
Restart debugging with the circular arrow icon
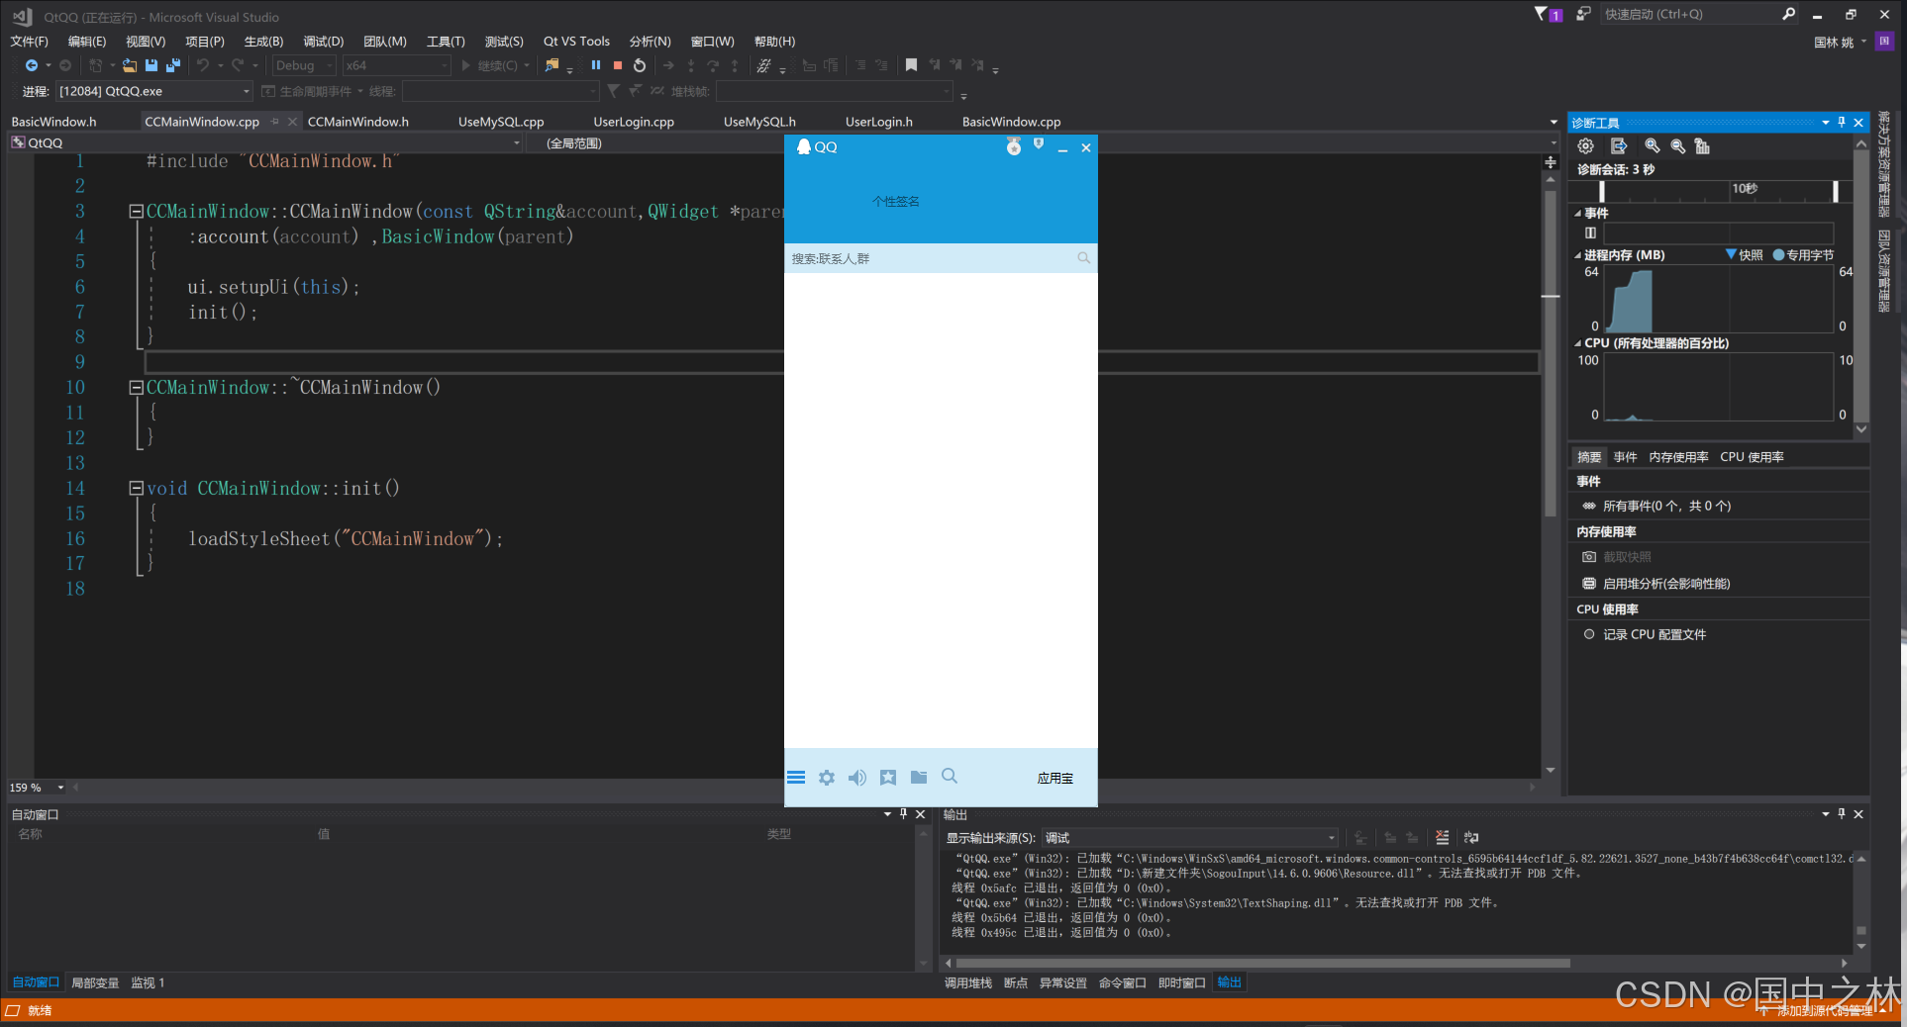pos(640,65)
